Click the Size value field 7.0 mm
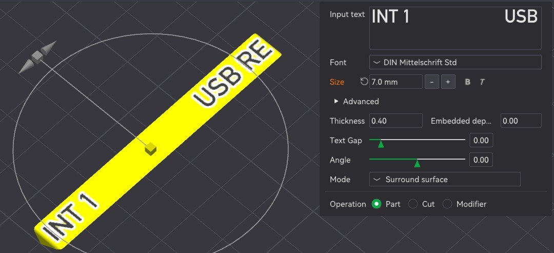 coord(395,82)
